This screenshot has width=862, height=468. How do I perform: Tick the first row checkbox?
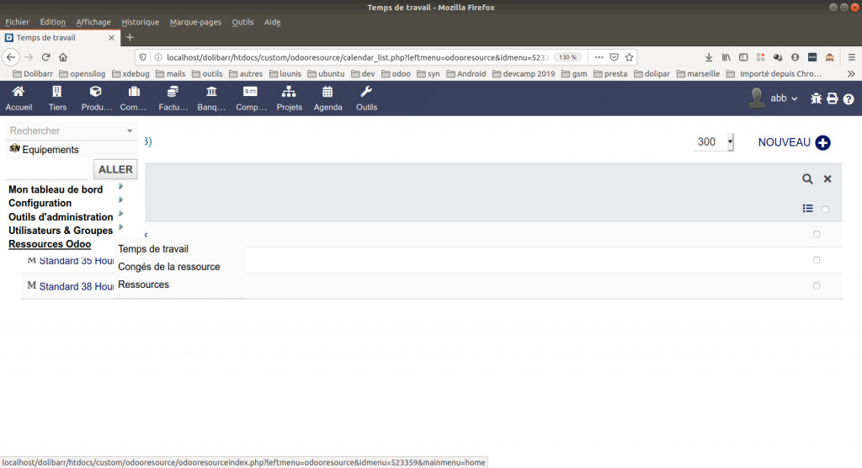tap(817, 234)
